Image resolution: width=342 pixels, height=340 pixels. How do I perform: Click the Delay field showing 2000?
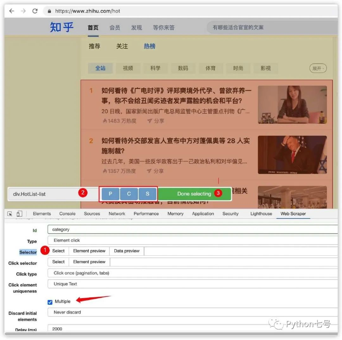click(193, 328)
